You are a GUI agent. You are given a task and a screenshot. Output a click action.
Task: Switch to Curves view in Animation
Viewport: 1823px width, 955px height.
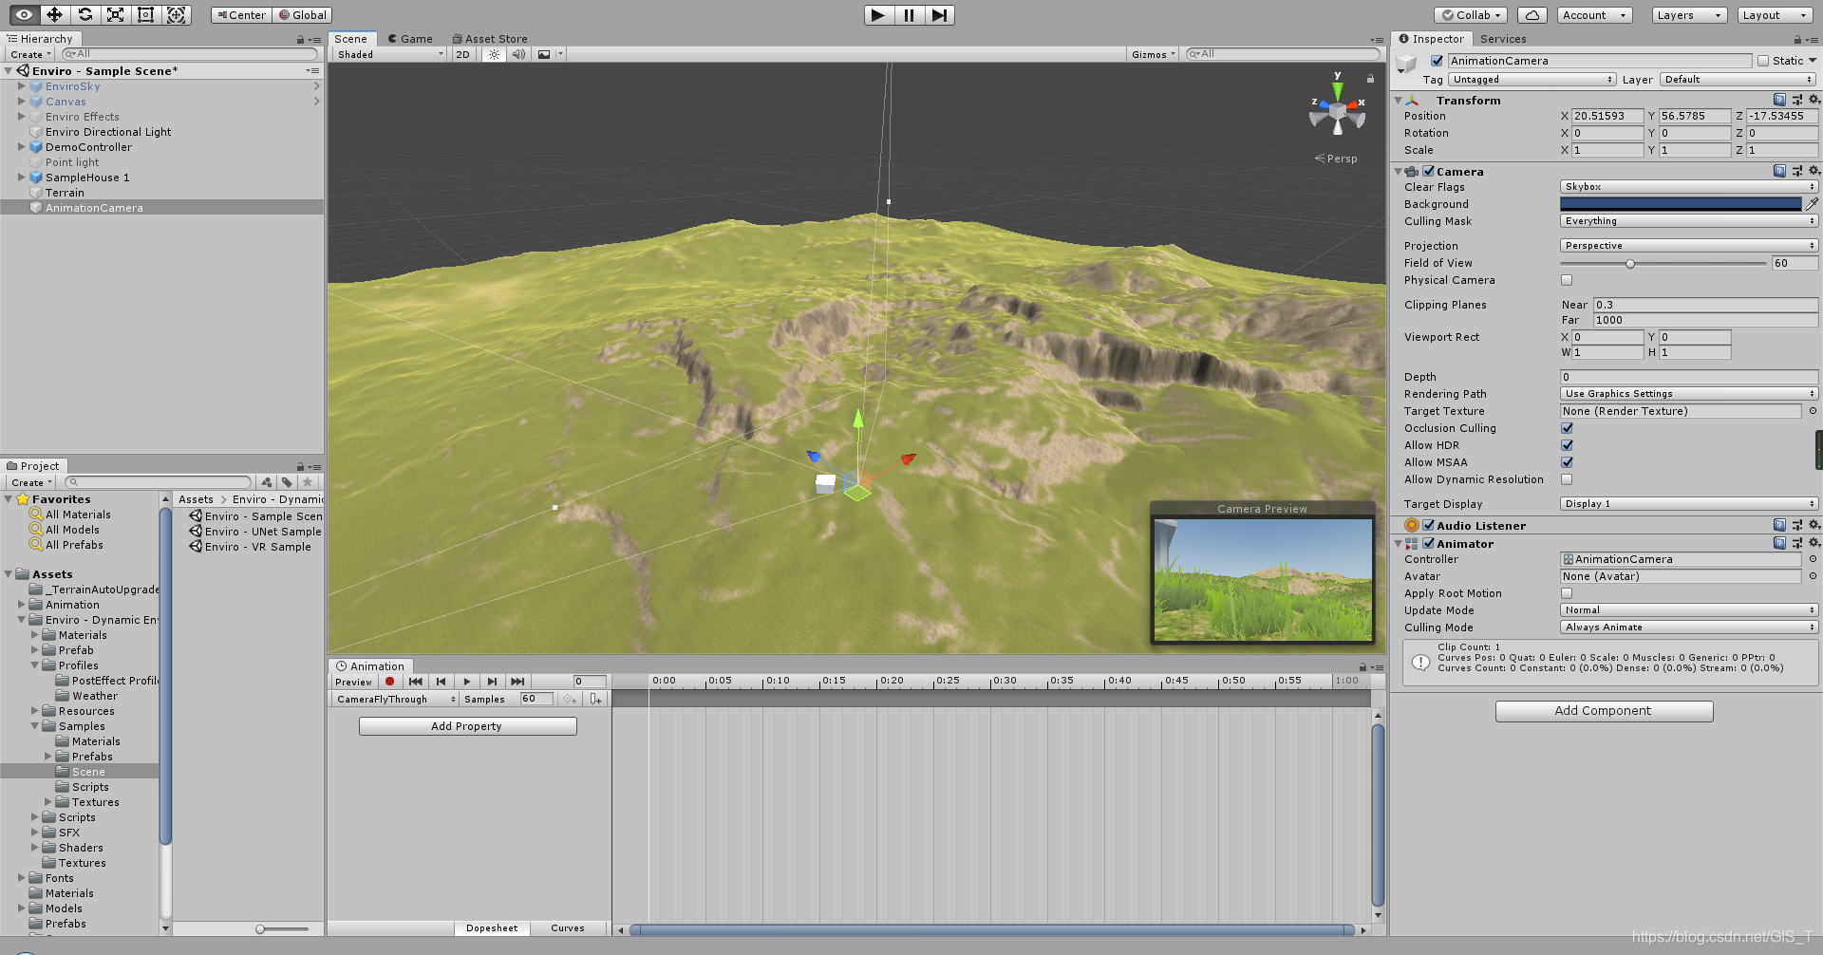568,928
